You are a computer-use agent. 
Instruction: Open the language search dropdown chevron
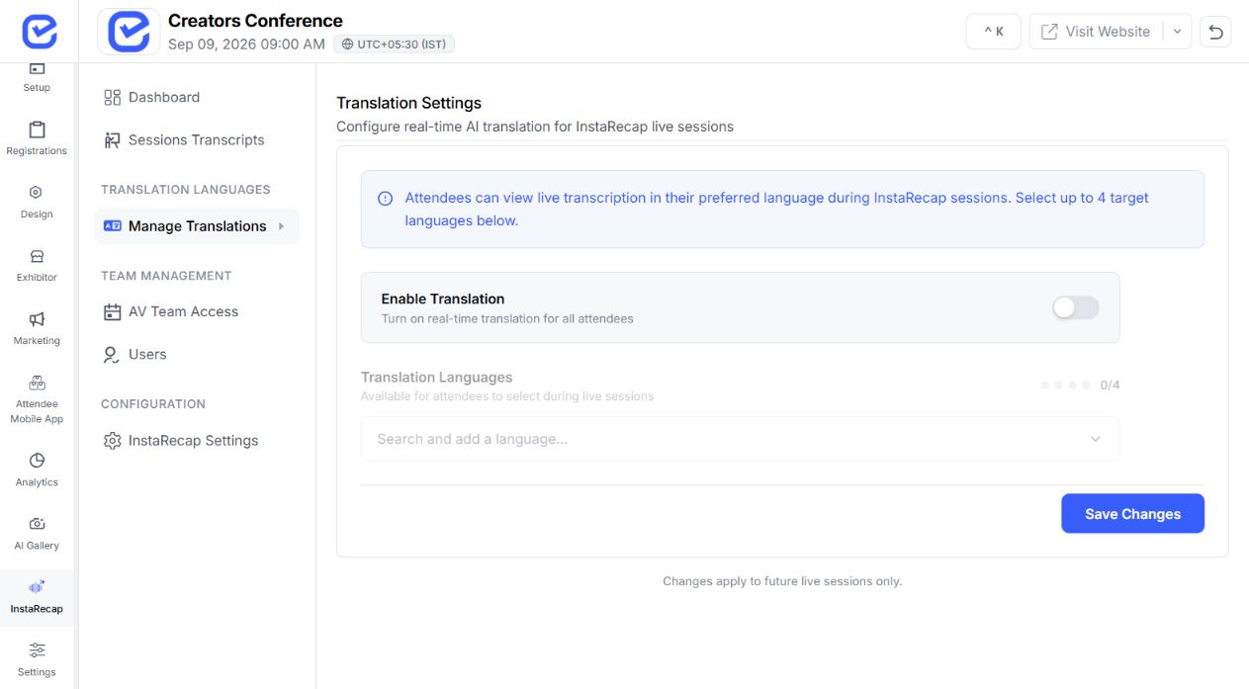1095,439
